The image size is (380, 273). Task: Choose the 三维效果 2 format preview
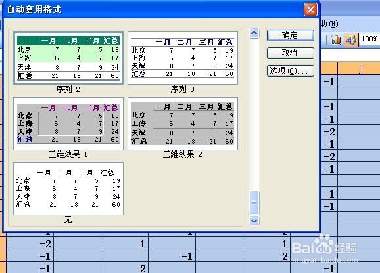(183, 124)
